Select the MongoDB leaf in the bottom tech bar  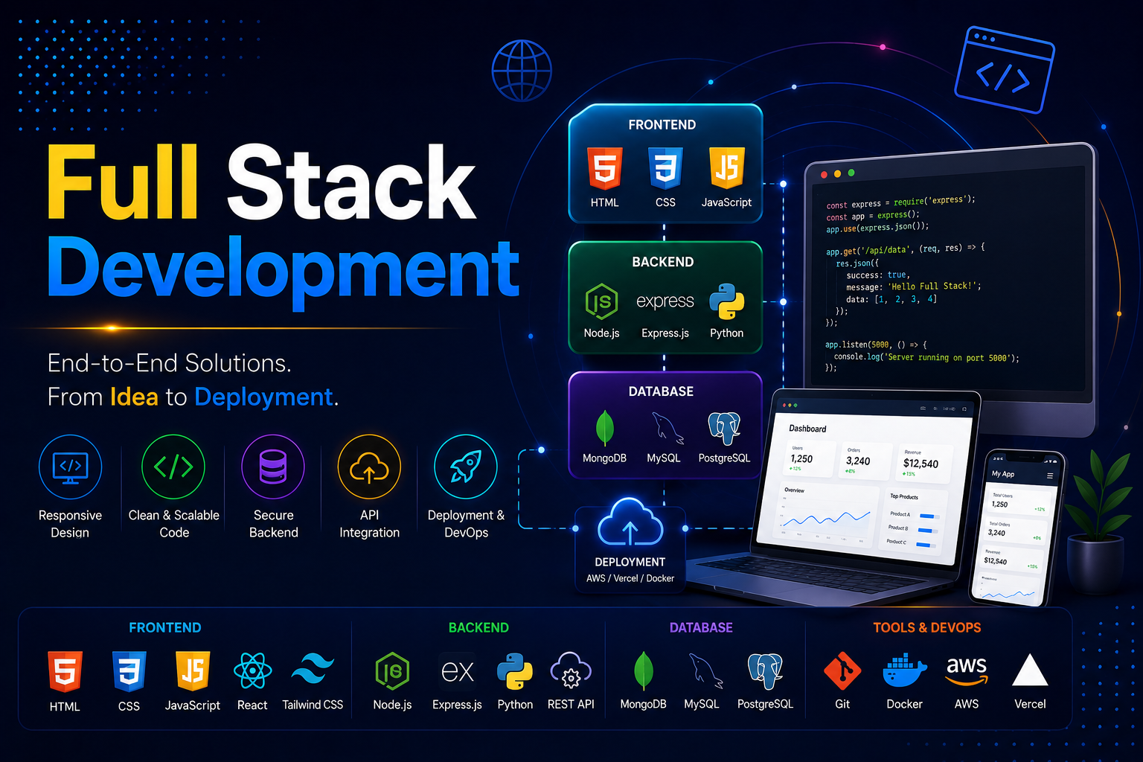tap(643, 671)
